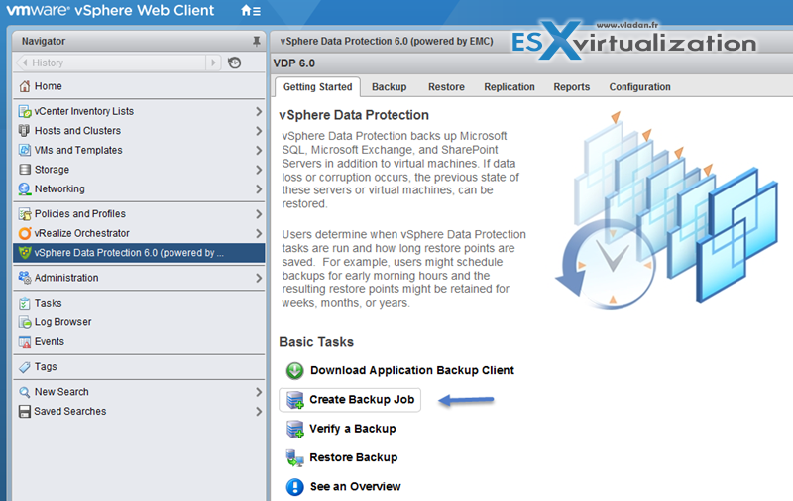Expand Hosts and Clusters chevron

259,131
